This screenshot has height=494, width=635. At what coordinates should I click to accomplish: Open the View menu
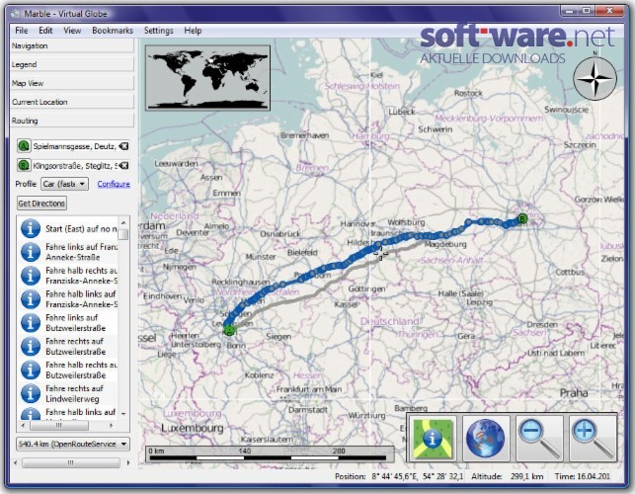pos(72,31)
